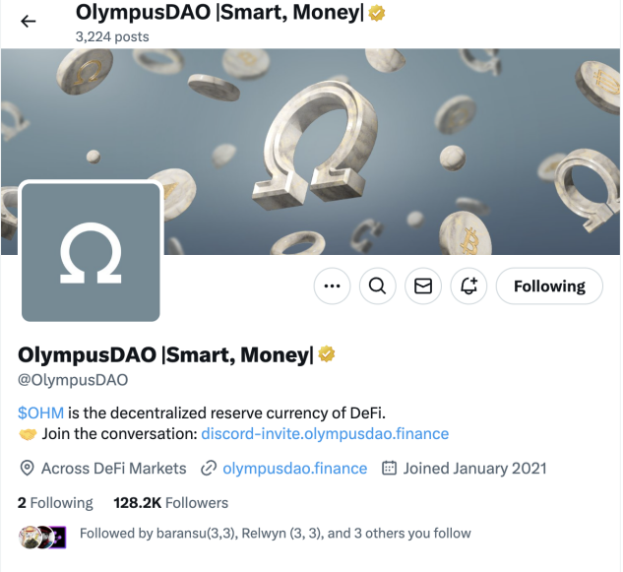
Task: Open the Omega coins banner image
Action: [x=394, y=128]
